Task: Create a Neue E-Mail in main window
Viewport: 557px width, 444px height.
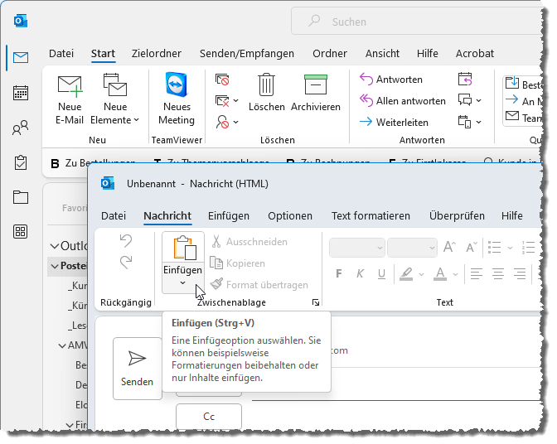Action: pyautogui.click(x=70, y=99)
